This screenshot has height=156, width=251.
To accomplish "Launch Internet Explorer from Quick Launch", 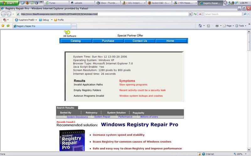I will (x=23, y=3).
